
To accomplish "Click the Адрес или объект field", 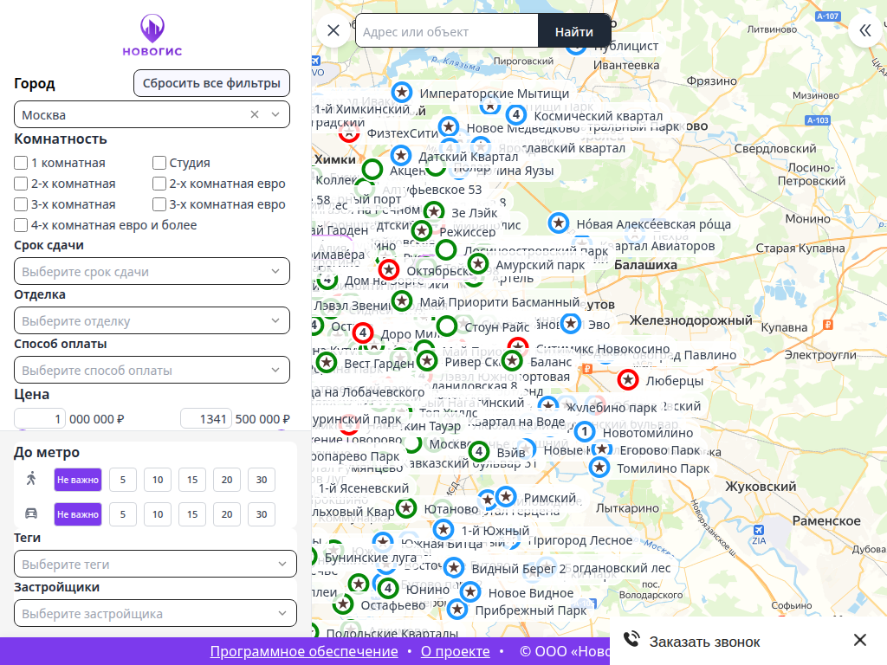I will [x=447, y=30].
